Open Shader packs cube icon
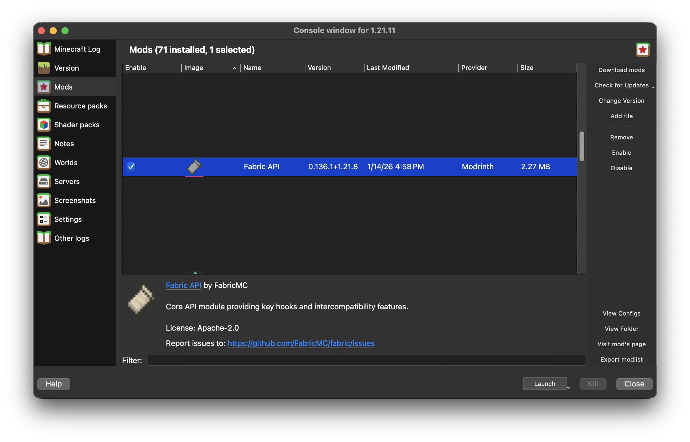Viewport: 690px width, 442px height. [x=44, y=125]
